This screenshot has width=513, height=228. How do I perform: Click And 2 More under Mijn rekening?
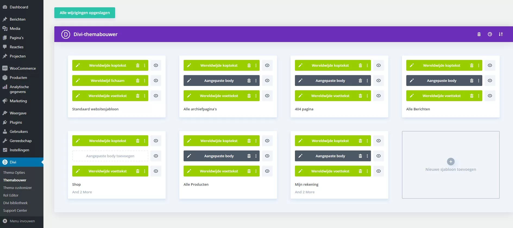coord(305,192)
